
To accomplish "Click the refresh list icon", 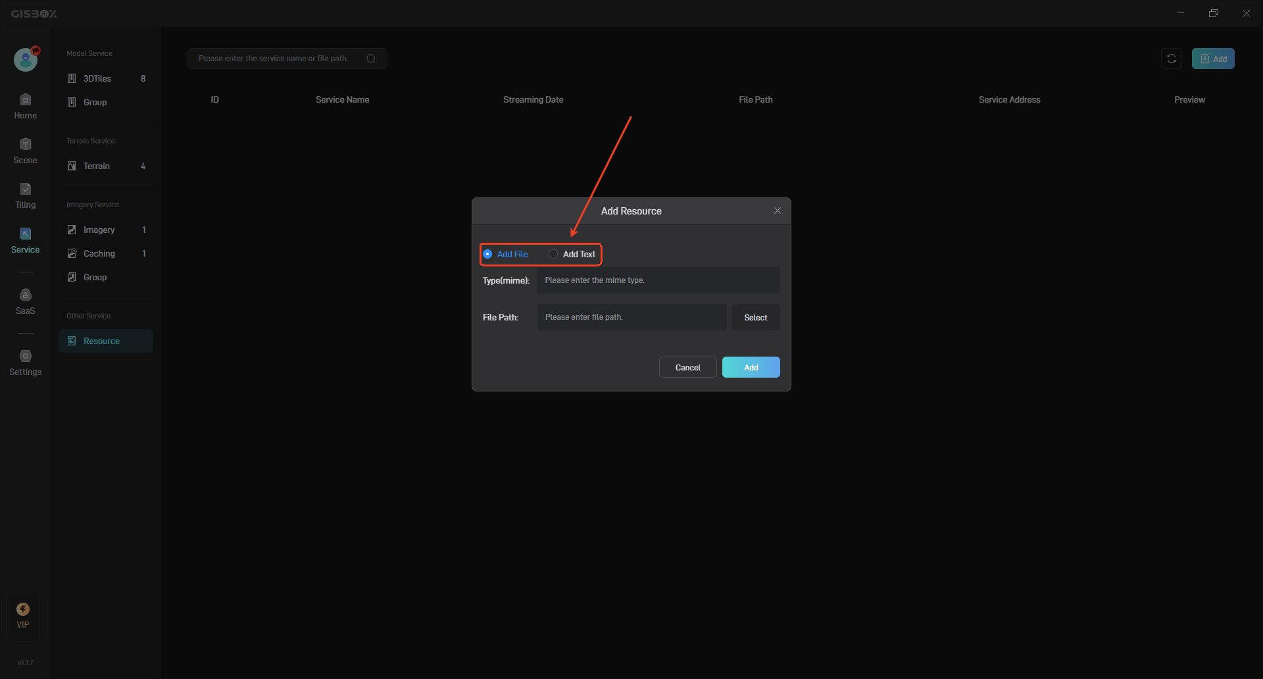I will click(x=1172, y=59).
